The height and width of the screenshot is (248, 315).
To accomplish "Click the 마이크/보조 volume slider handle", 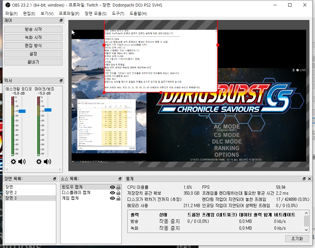I will [x=48, y=110].
